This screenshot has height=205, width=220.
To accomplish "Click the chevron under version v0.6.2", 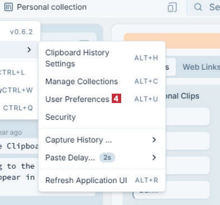I will point(29,50).
